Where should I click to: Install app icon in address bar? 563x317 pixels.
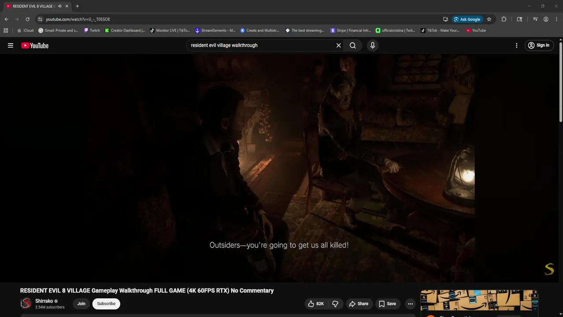pos(446,19)
